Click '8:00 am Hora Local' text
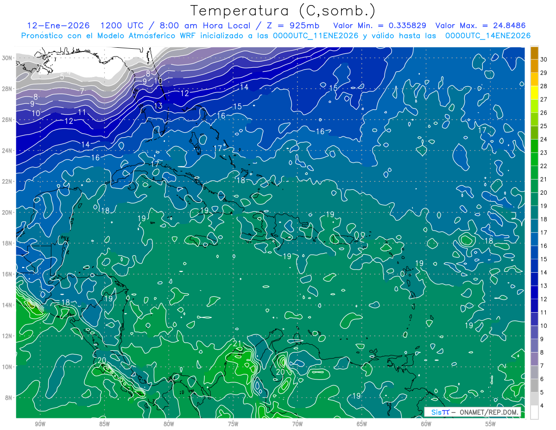The image size is (556, 430). click(206, 26)
